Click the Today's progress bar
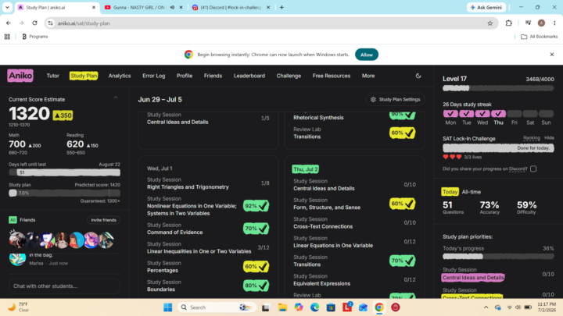The height and width of the screenshot is (316, 563). (x=498, y=256)
